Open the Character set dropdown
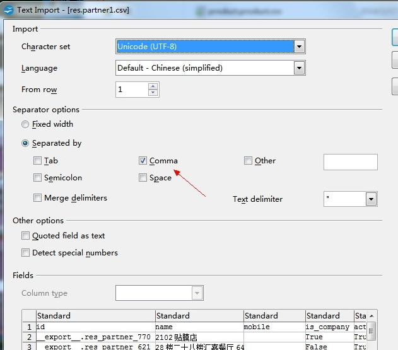This screenshot has width=398, height=350. tap(300, 47)
